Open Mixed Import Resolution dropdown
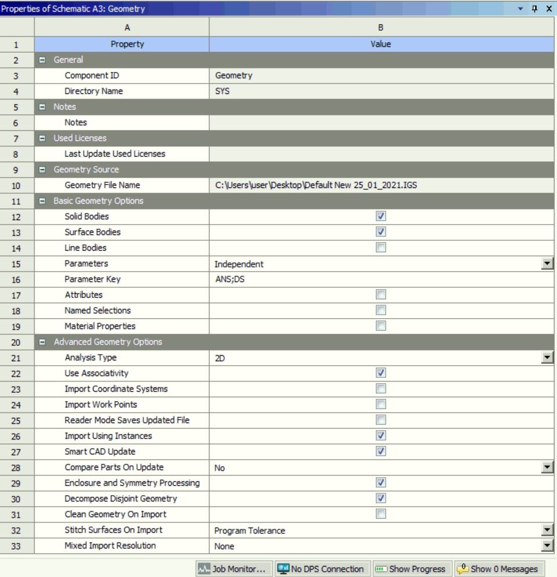This screenshot has height=577, width=557. pos(547,545)
